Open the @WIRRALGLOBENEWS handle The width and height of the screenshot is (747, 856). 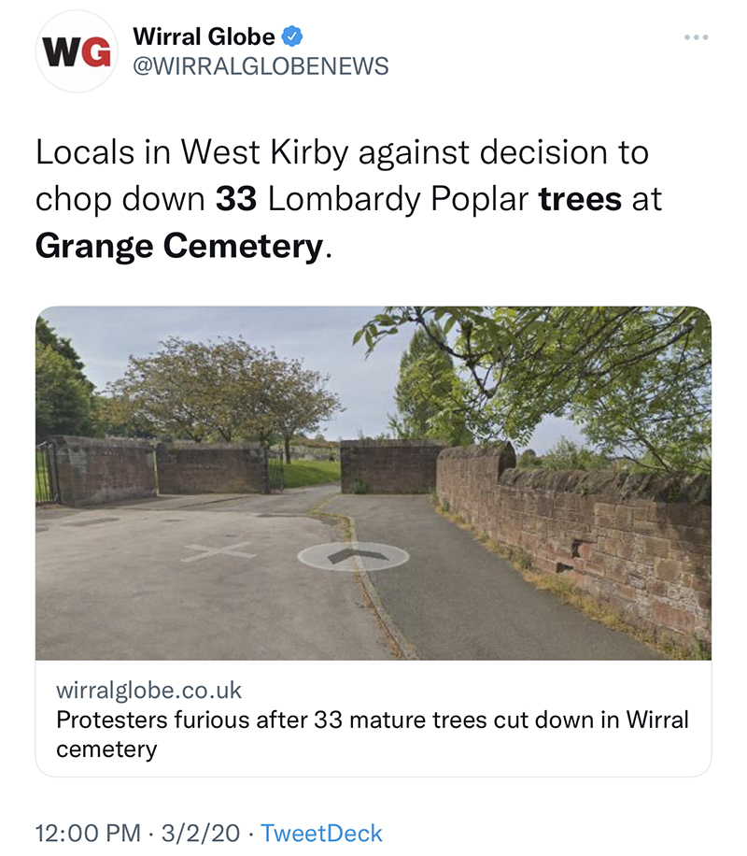(x=261, y=66)
